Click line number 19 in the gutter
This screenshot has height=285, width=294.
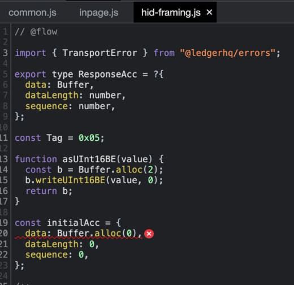click(x=4, y=223)
